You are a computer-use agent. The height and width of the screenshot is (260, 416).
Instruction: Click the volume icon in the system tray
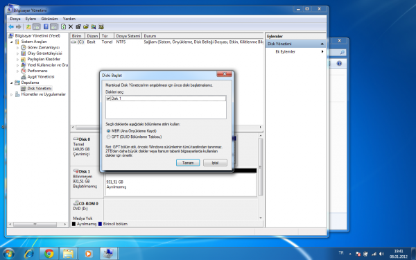click(x=381, y=254)
